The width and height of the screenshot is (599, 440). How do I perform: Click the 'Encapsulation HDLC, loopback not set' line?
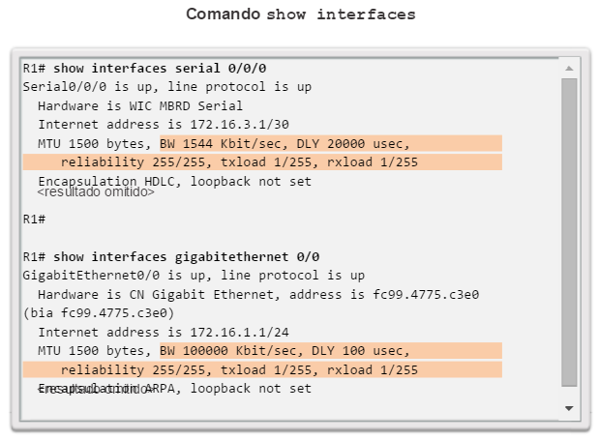pyautogui.click(x=174, y=181)
